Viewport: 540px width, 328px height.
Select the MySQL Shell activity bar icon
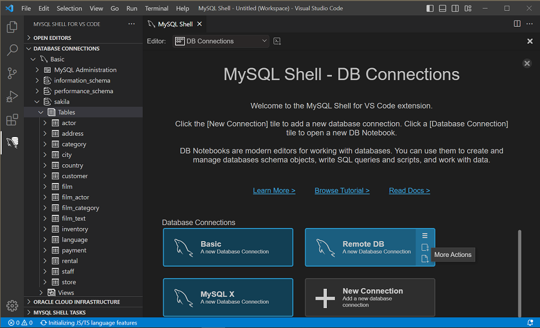coord(12,143)
